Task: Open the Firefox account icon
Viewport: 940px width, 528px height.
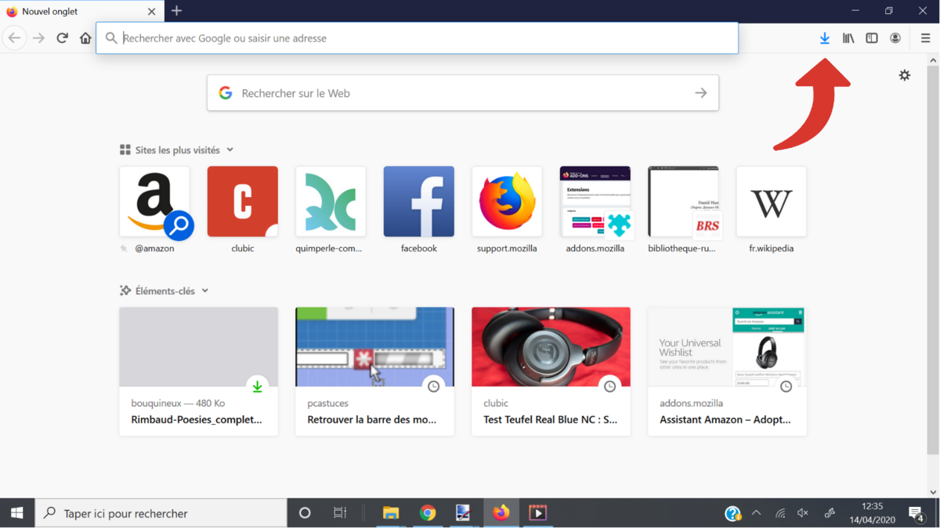Action: pyautogui.click(x=895, y=38)
